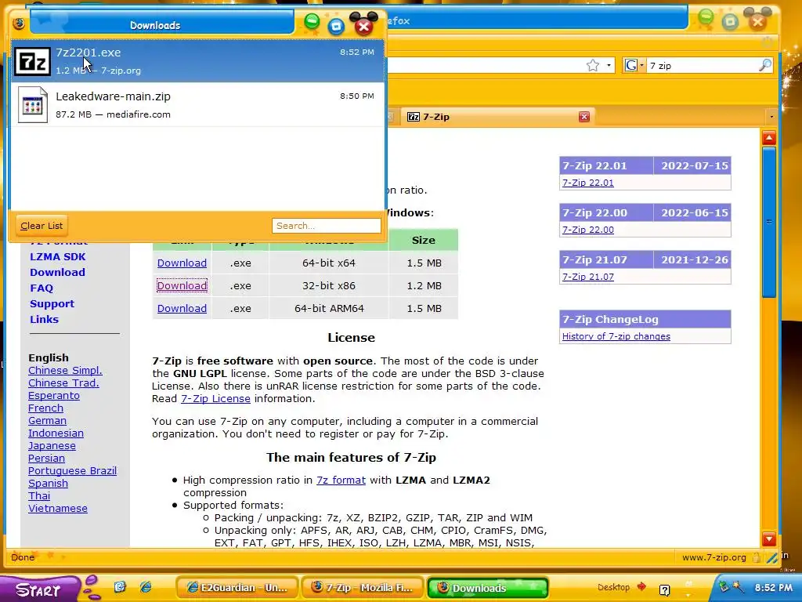Screen dimensions: 802x602
Task: Click the taskbar clock showing 8:52 PM
Action: click(773, 588)
